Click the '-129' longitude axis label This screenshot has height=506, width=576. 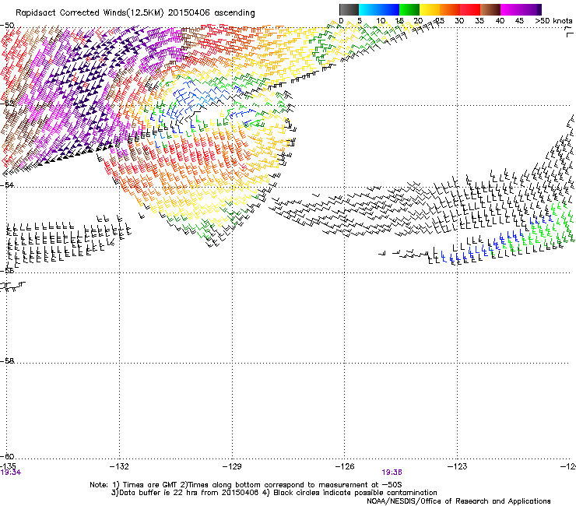tap(232, 466)
